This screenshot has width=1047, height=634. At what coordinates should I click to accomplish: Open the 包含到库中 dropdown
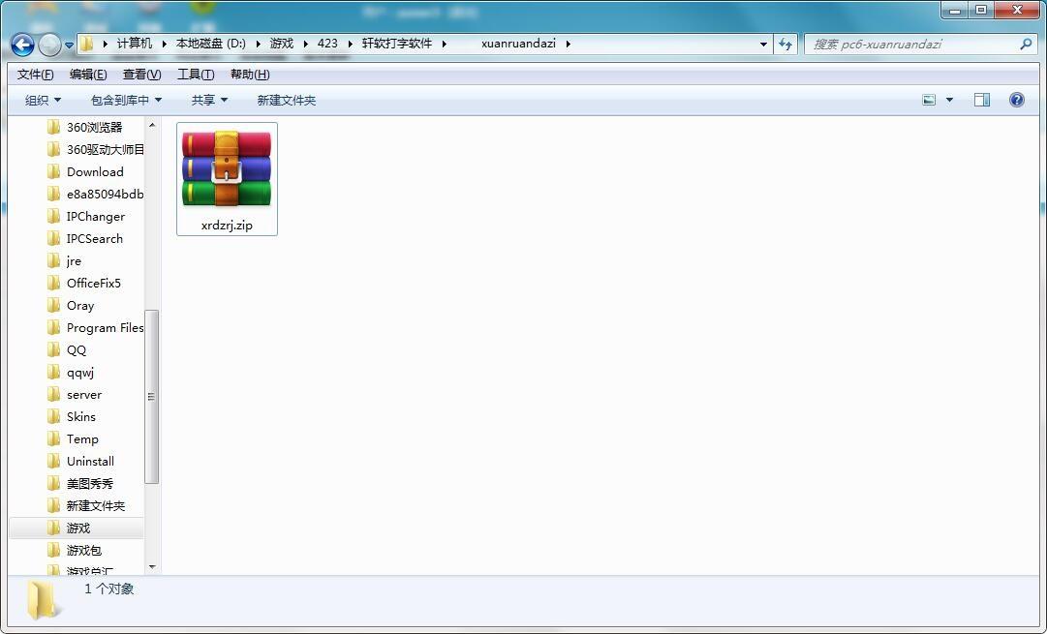[x=126, y=100]
